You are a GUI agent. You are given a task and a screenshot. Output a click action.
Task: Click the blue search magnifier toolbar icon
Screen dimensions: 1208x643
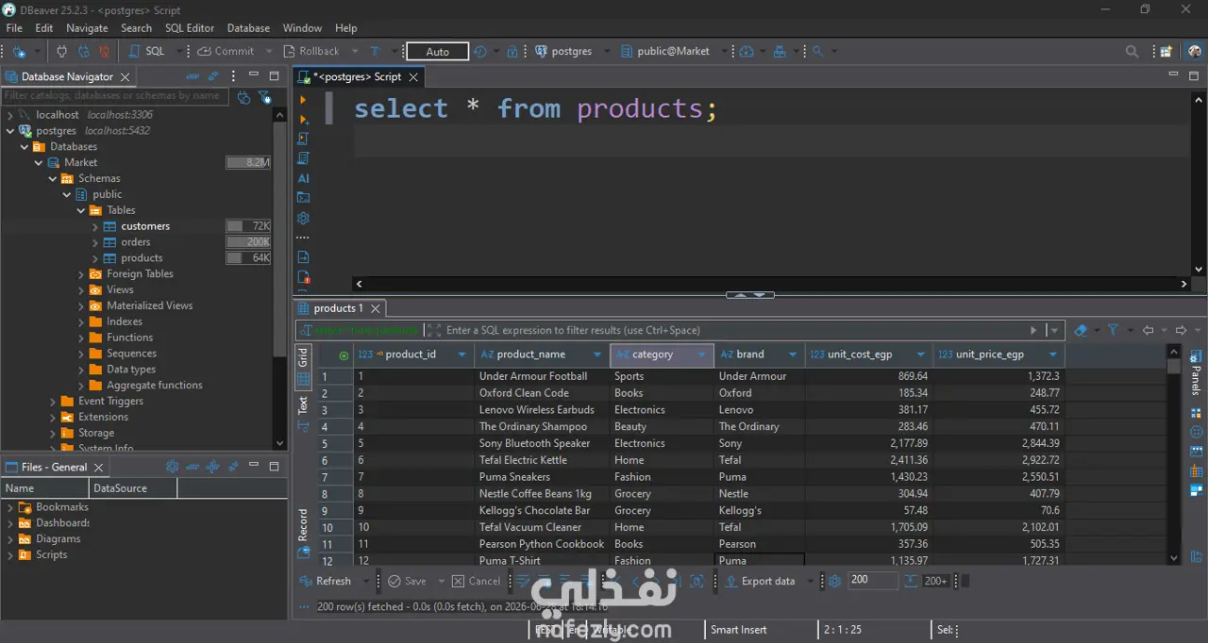[x=817, y=51]
